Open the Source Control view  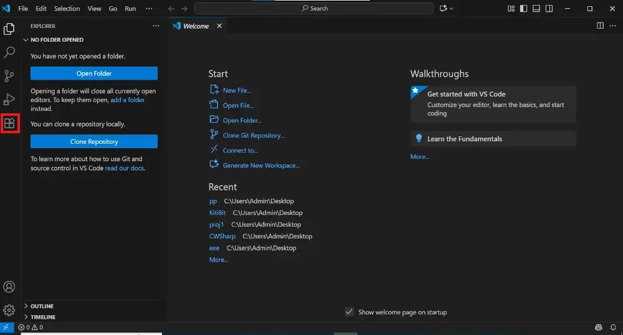9,76
